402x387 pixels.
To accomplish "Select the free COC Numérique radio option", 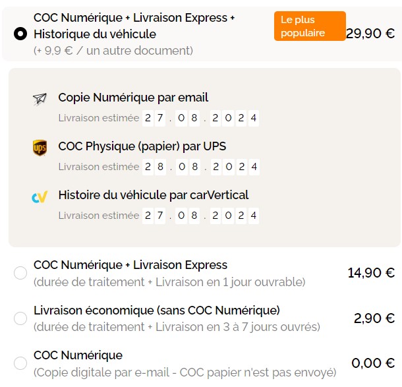I will pyautogui.click(x=20, y=363).
